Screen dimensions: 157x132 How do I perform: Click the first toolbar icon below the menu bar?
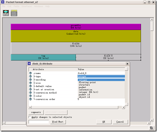pos(6,13)
